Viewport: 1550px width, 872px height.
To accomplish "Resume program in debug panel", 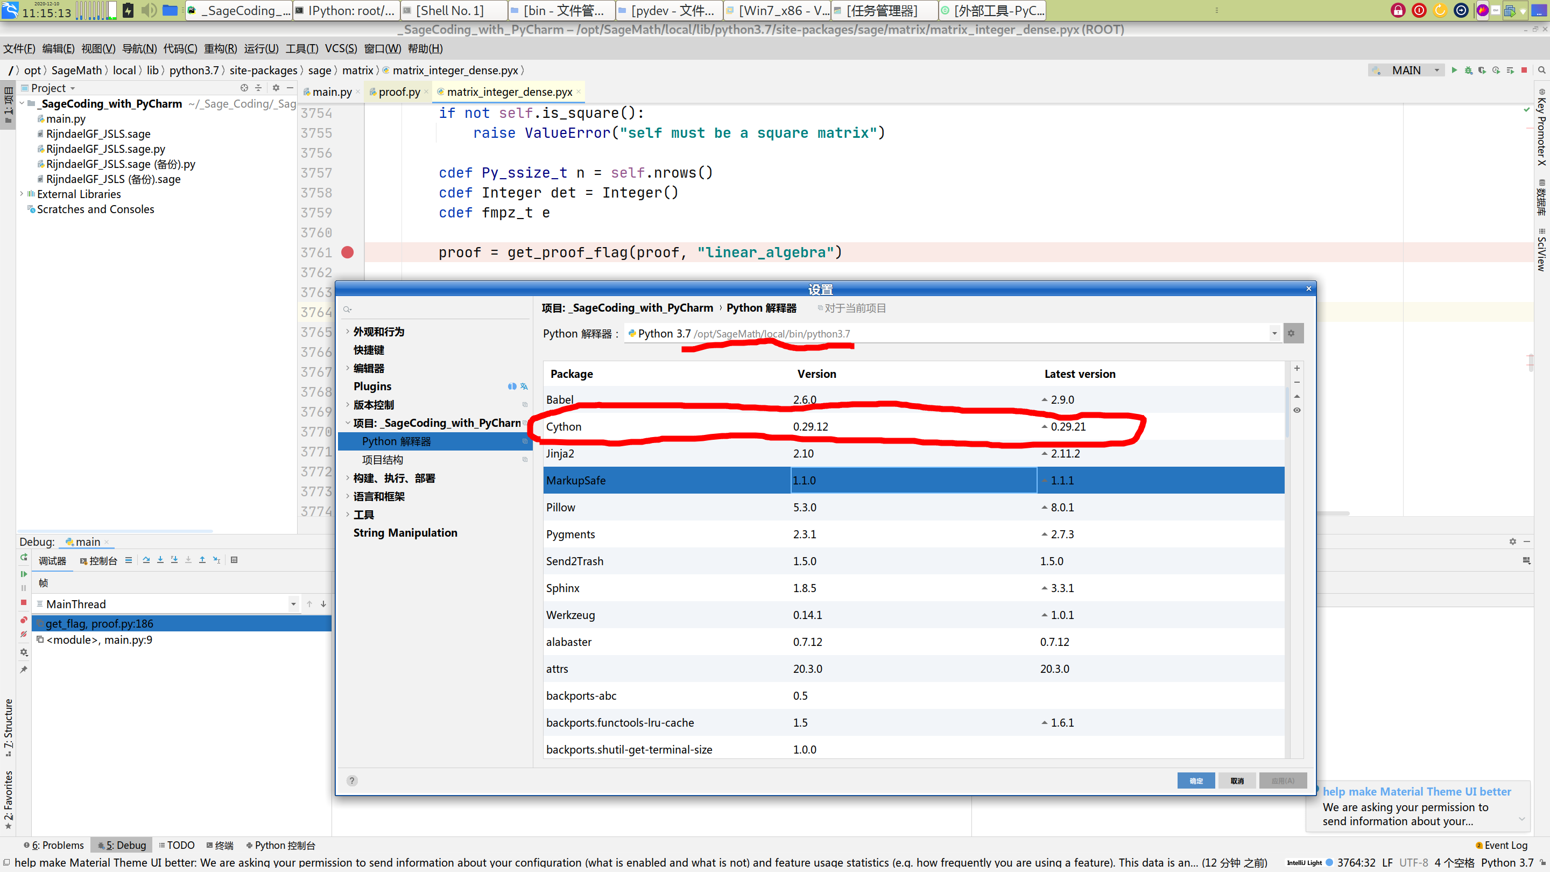I will click(x=24, y=574).
